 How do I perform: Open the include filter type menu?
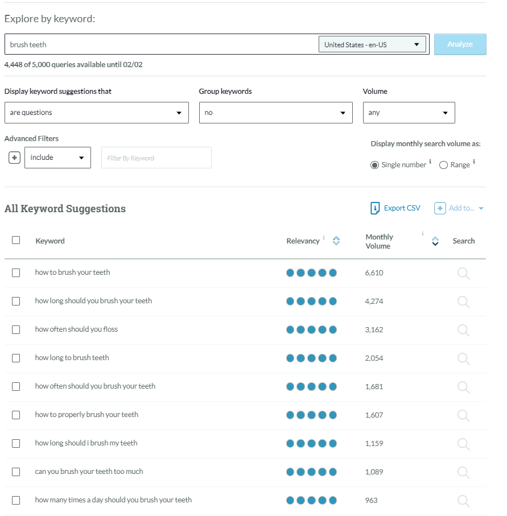pyautogui.click(x=57, y=158)
